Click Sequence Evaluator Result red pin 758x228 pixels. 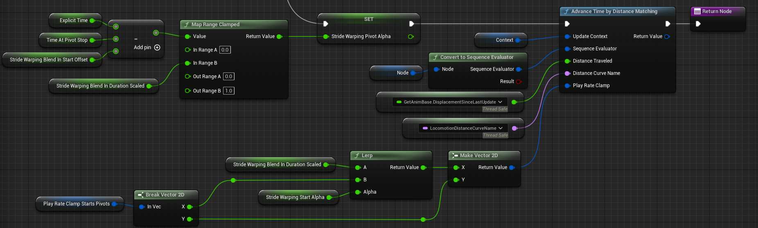(x=519, y=81)
